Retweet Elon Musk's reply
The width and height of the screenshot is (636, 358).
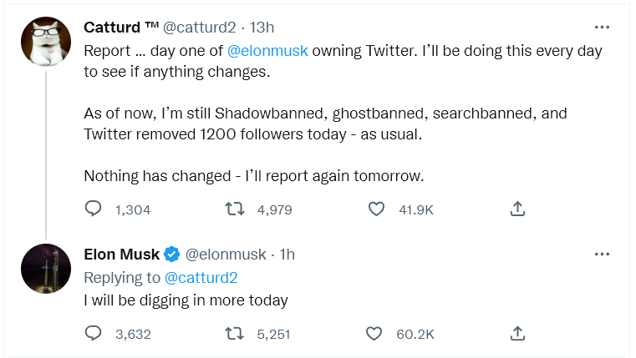tap(236, 334)
